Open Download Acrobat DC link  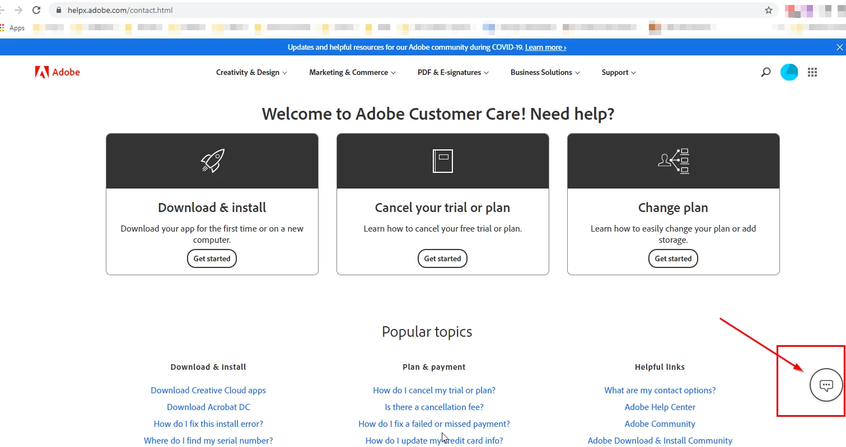coord(208,407)
